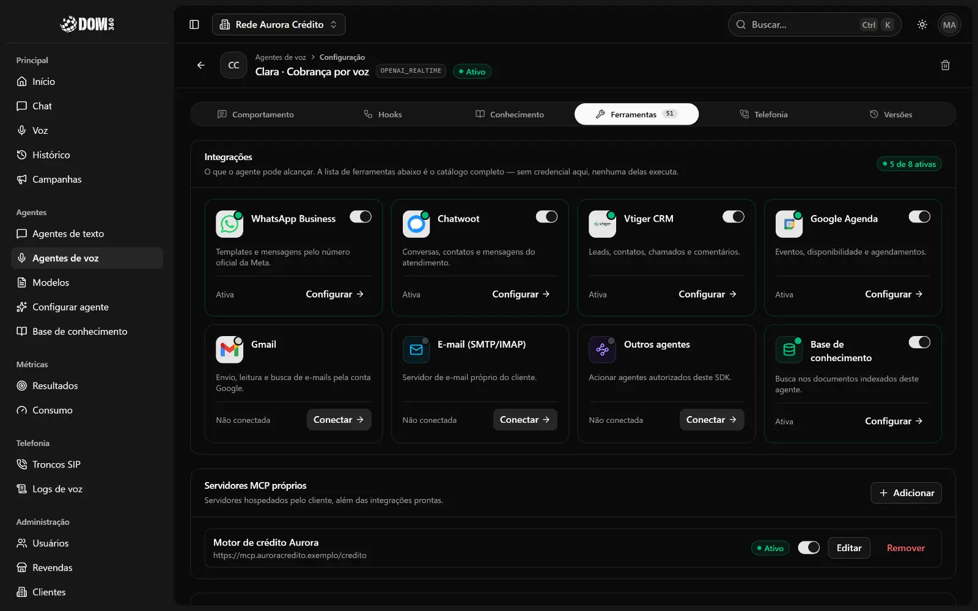Open Configurar for Vtiger CRM
978x611 pixels.
[x=708, y=294]
